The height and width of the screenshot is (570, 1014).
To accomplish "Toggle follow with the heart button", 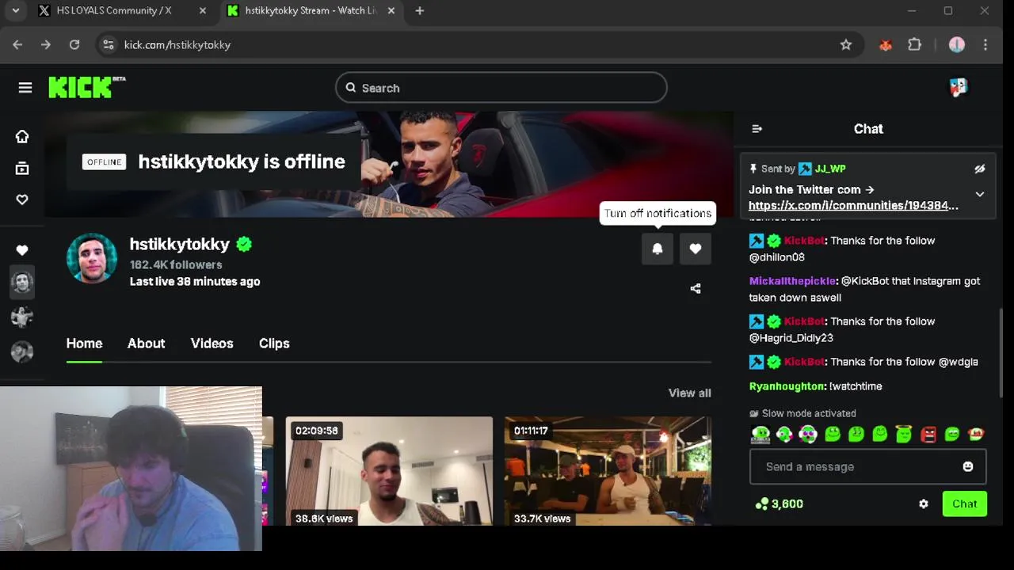I will click(x=696, y=249).
